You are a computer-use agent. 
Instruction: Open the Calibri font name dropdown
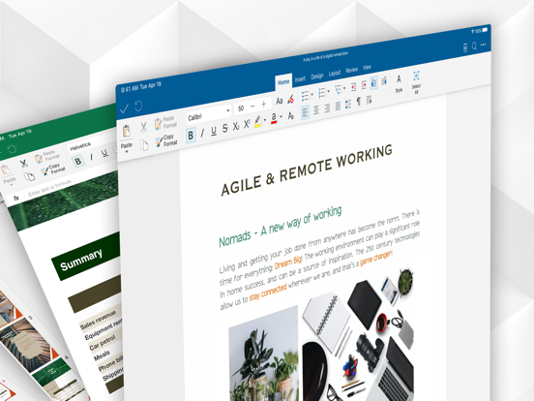click(x=208, y=114)
